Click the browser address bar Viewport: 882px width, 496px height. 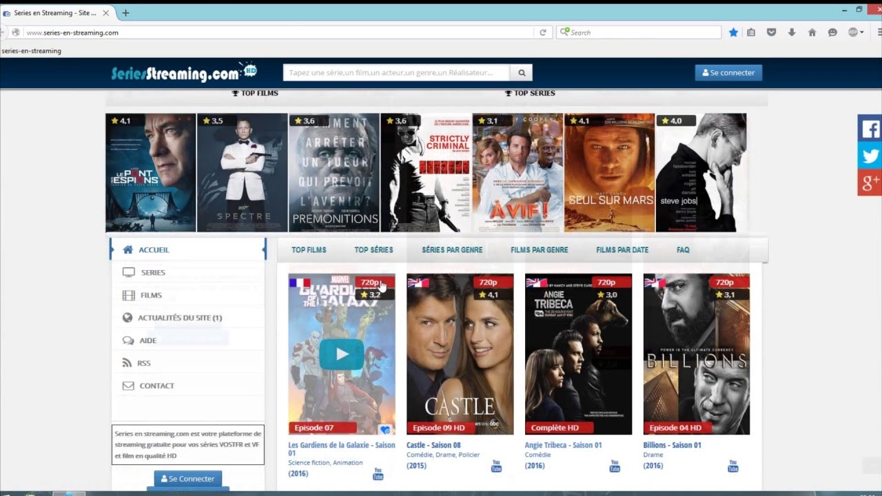[279, 32]
